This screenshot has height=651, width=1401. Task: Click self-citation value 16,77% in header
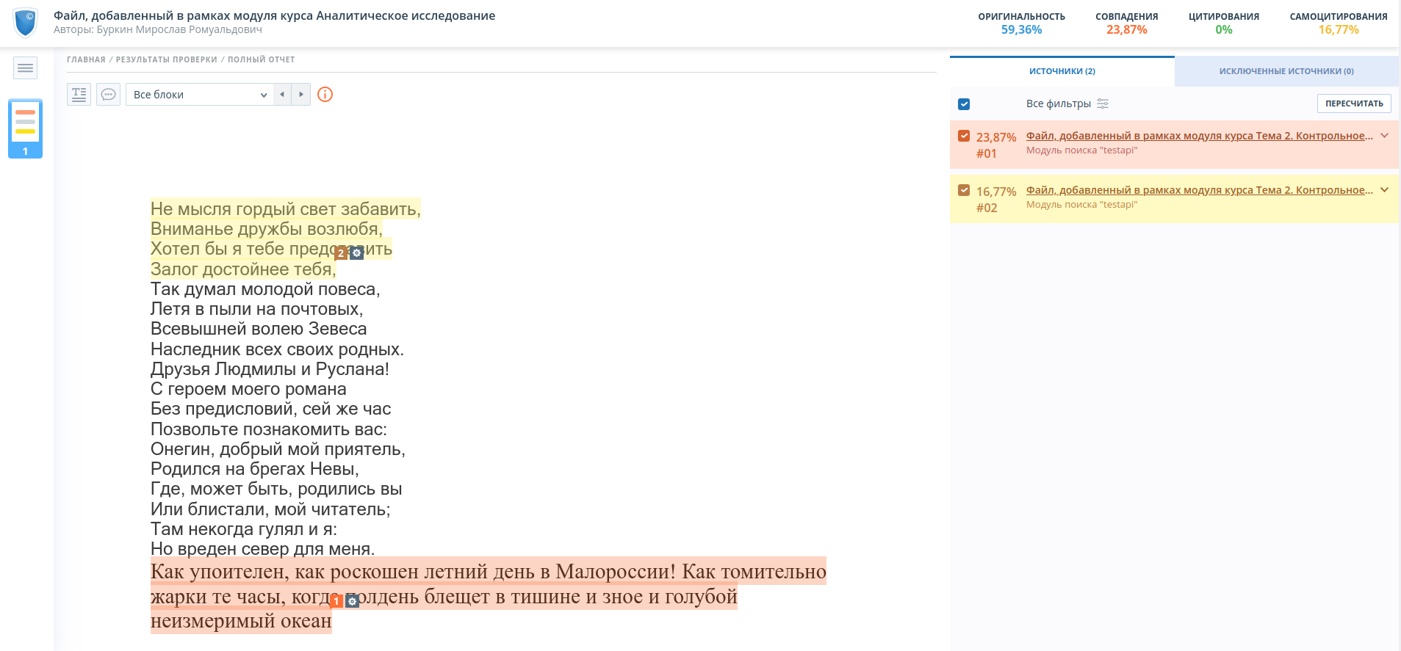coord(1339,30)
